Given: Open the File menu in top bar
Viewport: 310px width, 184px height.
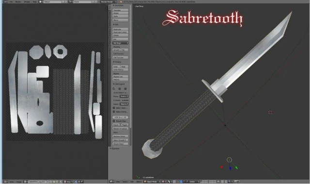Looking at the screenshot, I should [11, 2].
